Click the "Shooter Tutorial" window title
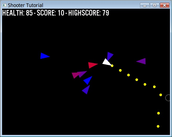Screen dimensions: 172x137 [25, 5]
